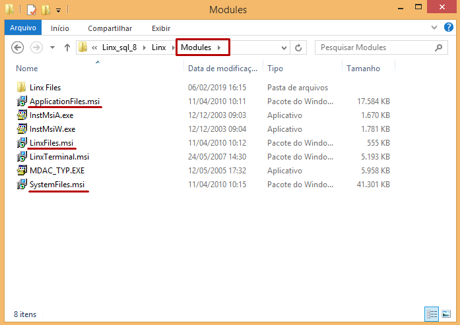The width and height of the screenshot is (460, 325).
Task: Click the InstMsiW.exe file name
Action: tap(53, 129)
